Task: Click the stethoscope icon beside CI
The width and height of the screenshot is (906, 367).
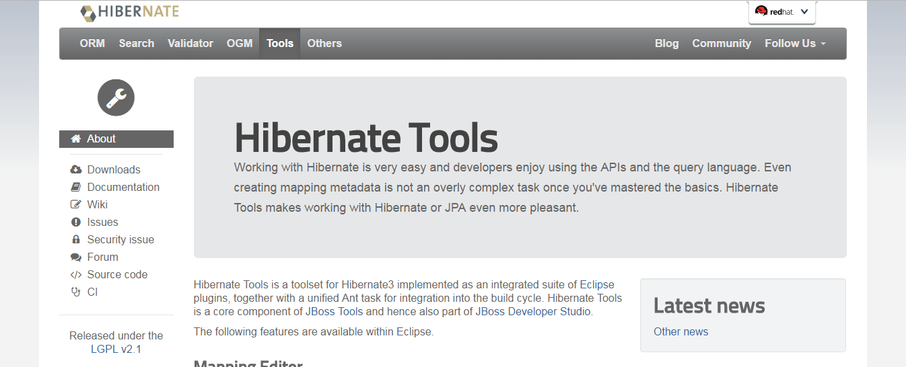Action: tap(75, 292)
